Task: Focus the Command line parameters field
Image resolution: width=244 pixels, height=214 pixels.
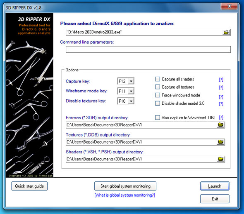Action: [x=148, y=49]
